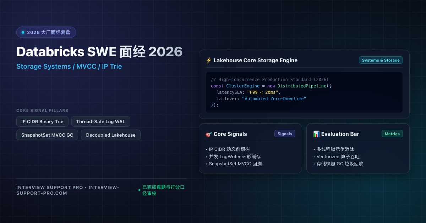The image size is (426, 223).
Task: Click the 存储快照 GC 垃圾回收 bullet
Action: click(338, 164)
